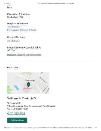
Task: Open Portsmouth Regional Hospital link
Action: pos(22,30)
